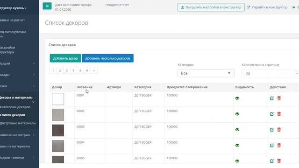Click the dark brown swatch of I0003
This screenshot has width=299, height=168.
point(58,130)
